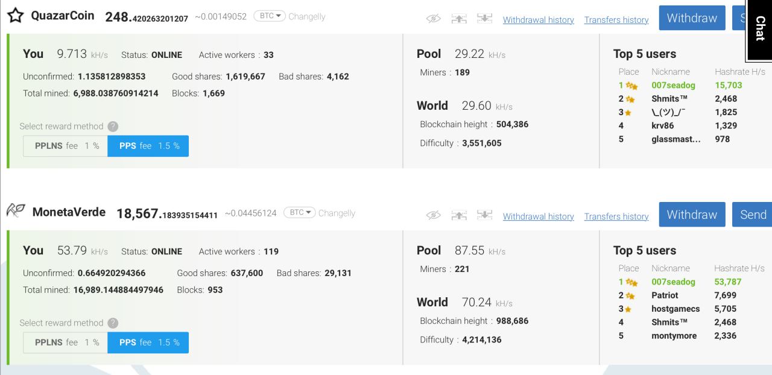
Task: Click the upload arrow icon in the QuazarCoin row
Action: (x=460, y=19)
